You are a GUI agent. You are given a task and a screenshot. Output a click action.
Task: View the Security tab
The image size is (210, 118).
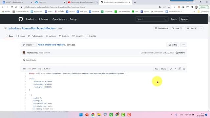pyautogui.click(x=77, y=36)
